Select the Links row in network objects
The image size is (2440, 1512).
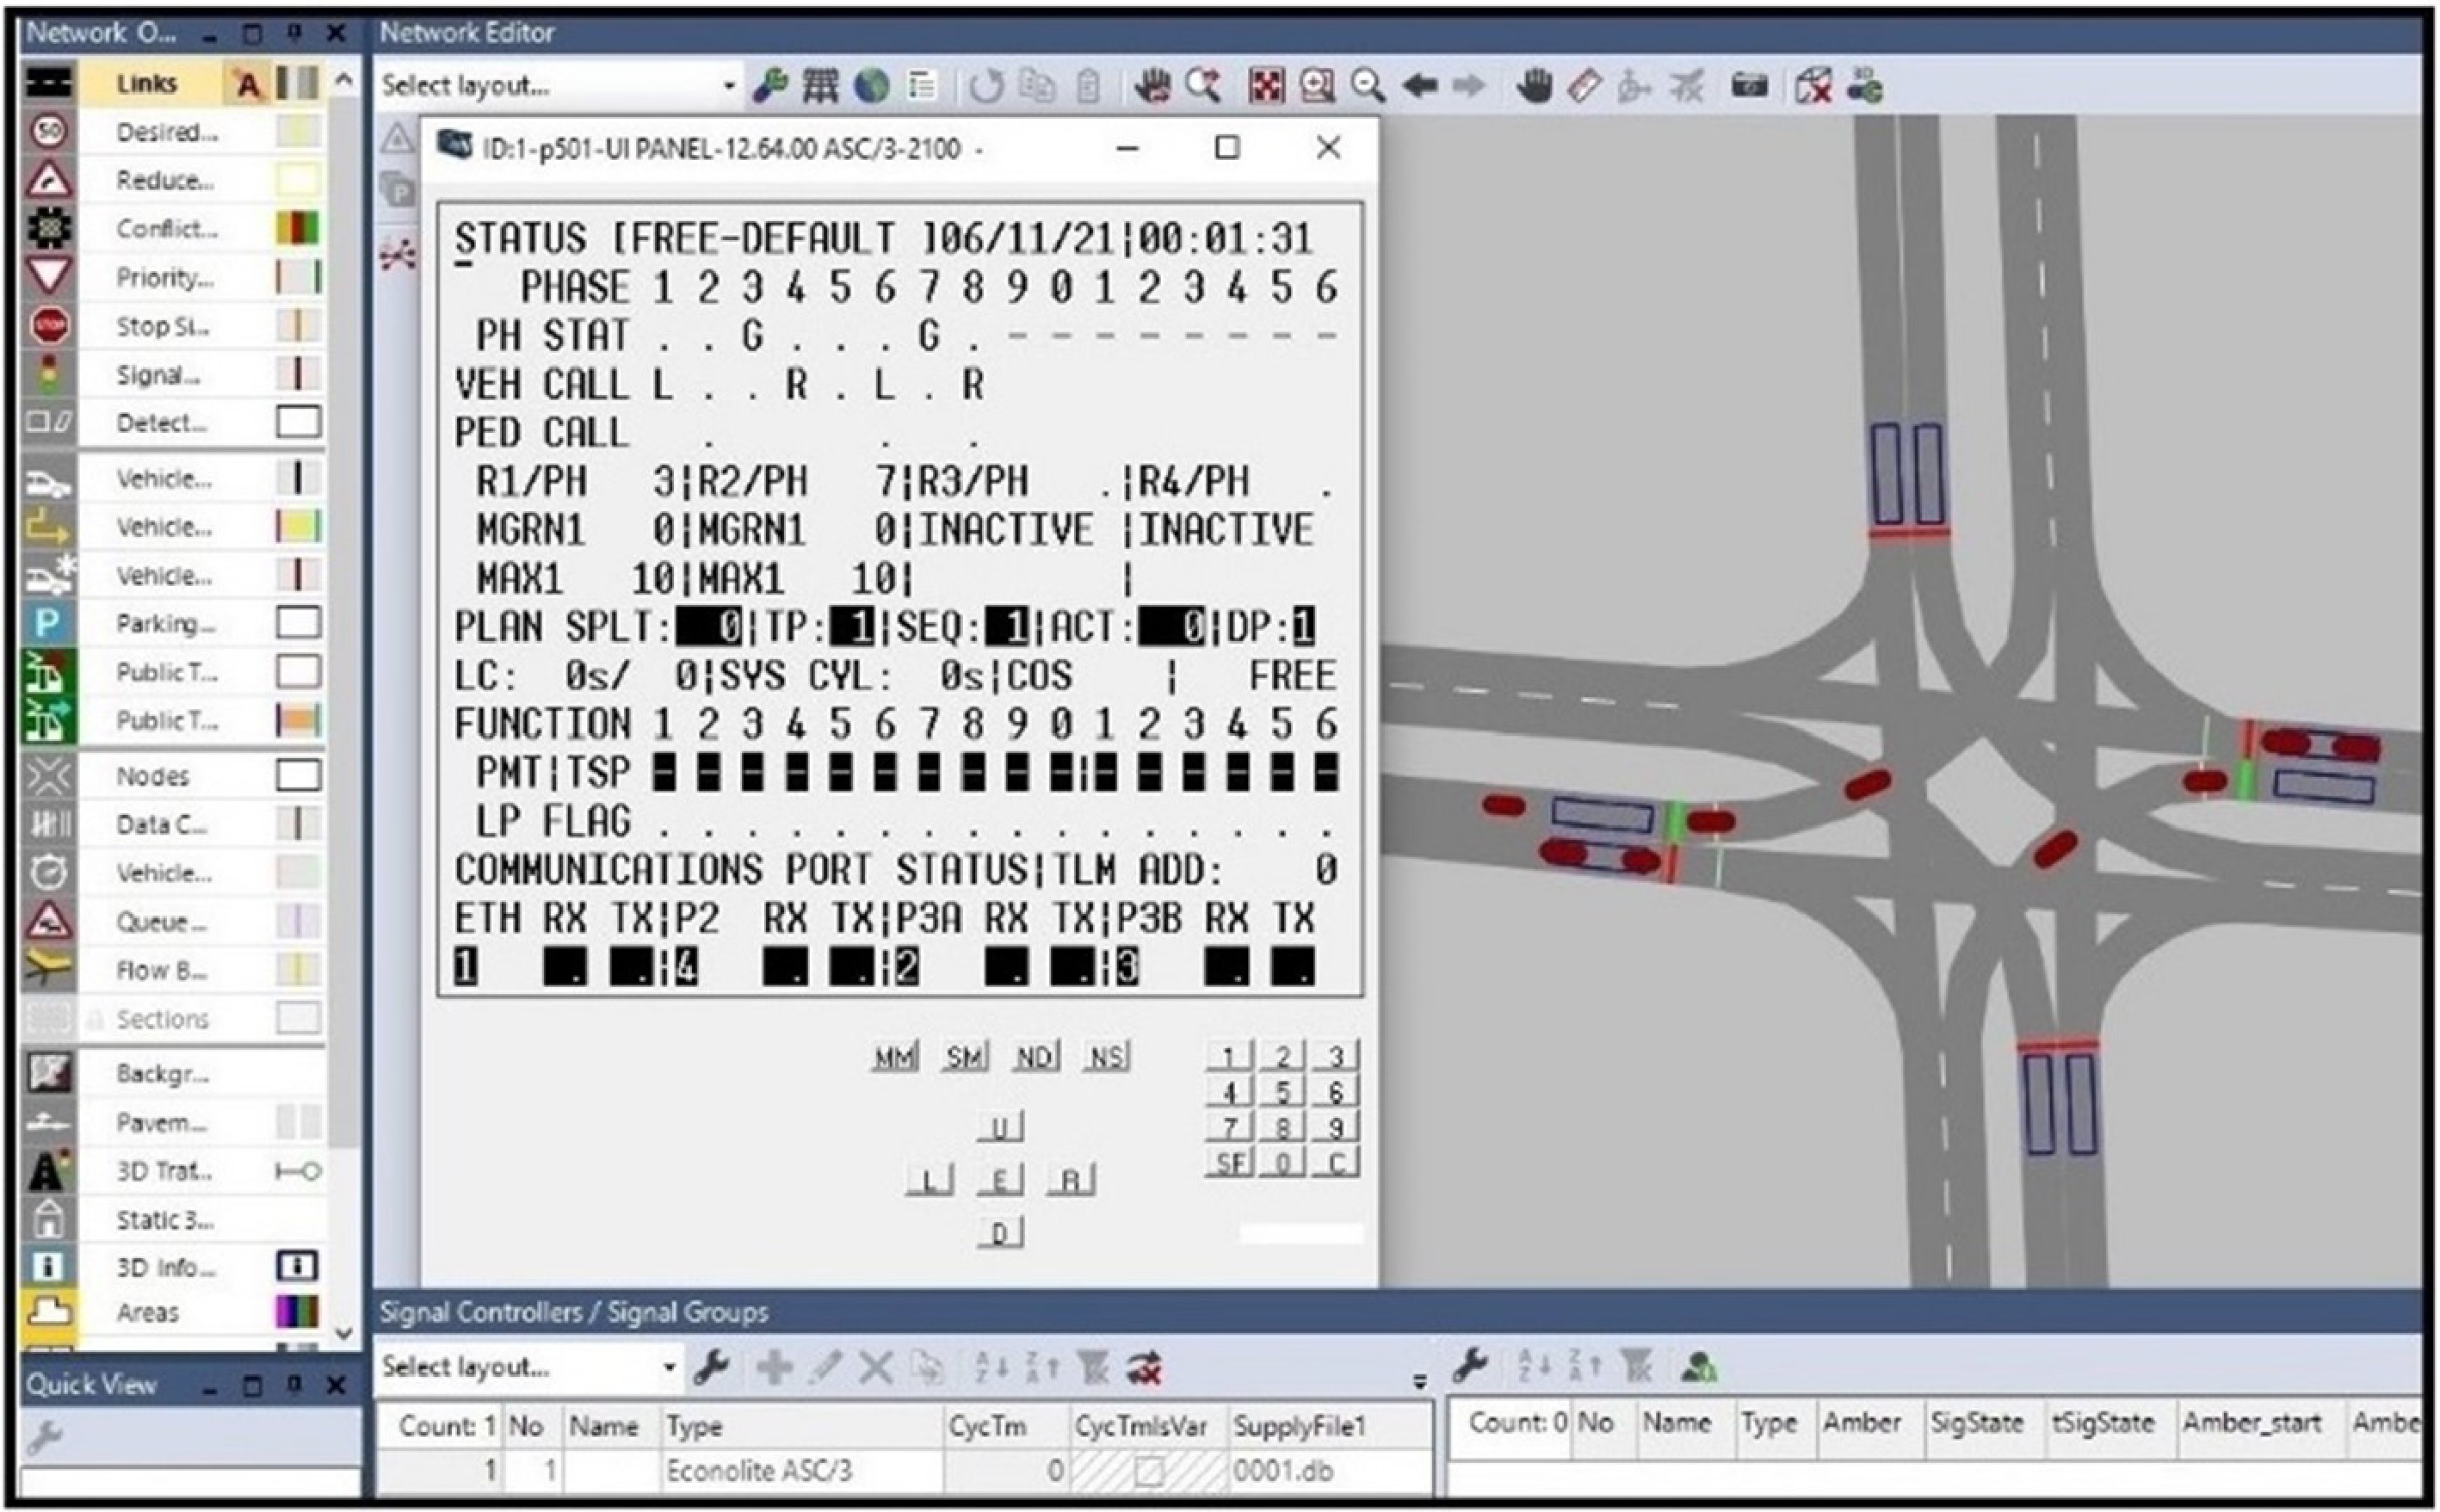(x=147, y=84)
